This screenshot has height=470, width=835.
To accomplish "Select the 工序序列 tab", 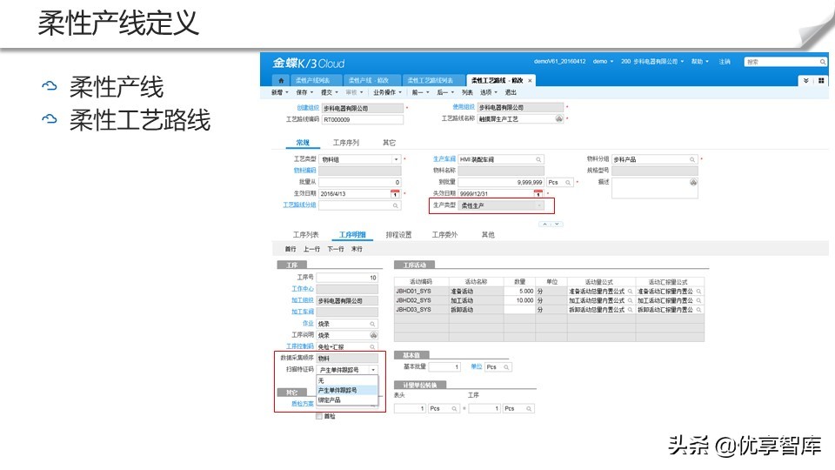I will coord(346,143).
